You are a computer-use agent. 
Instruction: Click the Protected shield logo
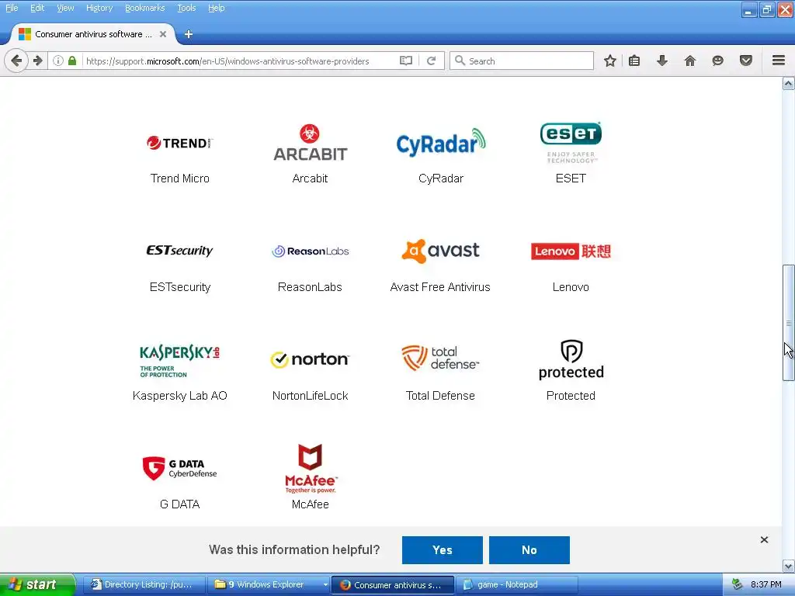pyautogui.click(x=571, y=359)
